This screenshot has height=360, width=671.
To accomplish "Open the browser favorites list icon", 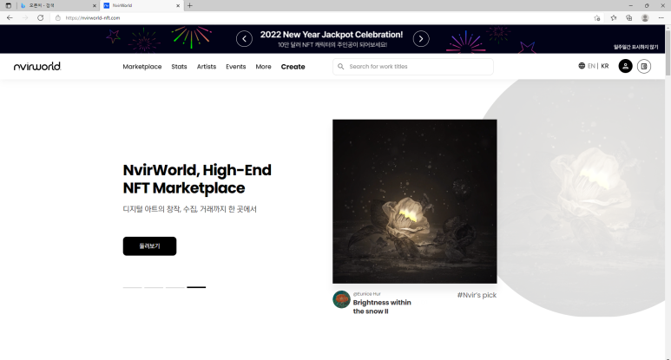I will (614, 18).
